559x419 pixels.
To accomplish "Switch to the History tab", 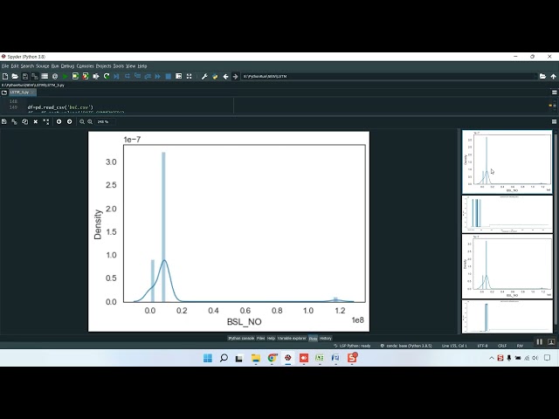I will pos(326,338).
